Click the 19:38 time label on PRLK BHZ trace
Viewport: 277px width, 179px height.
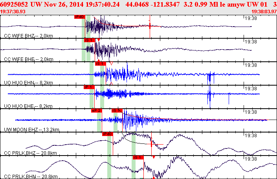[251, 136]
